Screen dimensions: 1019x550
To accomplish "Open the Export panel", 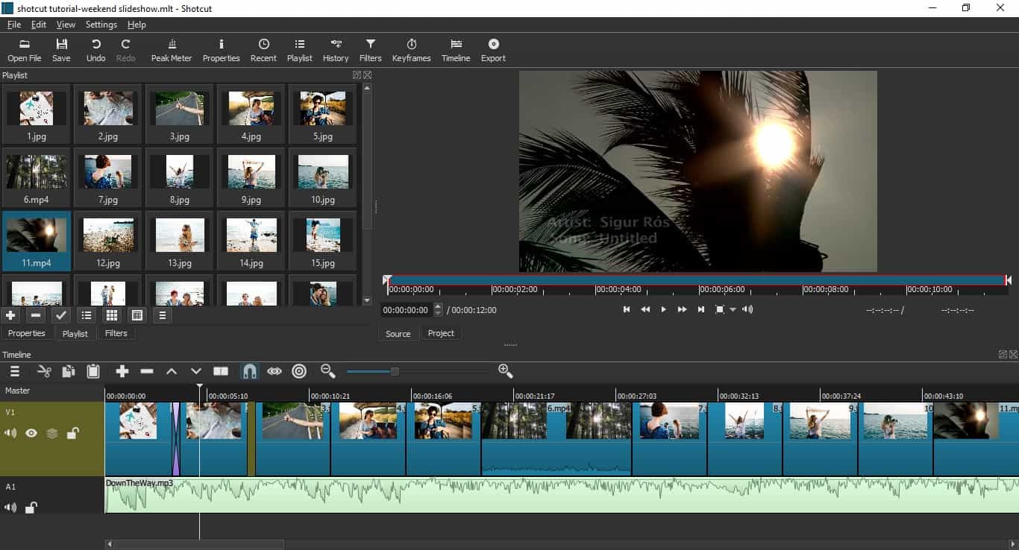I will click(x=493, y=51).
